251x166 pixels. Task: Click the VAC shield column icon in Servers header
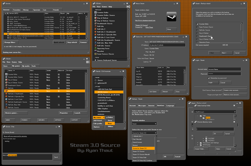coord(7,14)
